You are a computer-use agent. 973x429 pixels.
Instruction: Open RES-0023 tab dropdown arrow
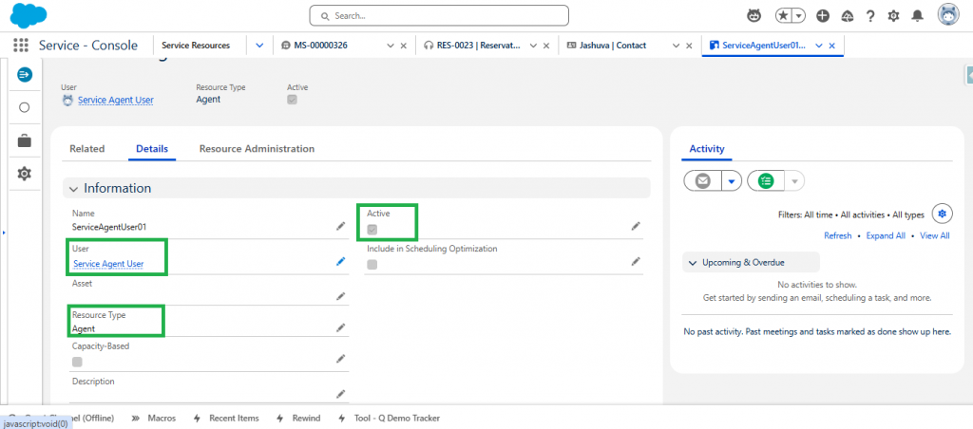pyautogui.click(x=534, y=46)
